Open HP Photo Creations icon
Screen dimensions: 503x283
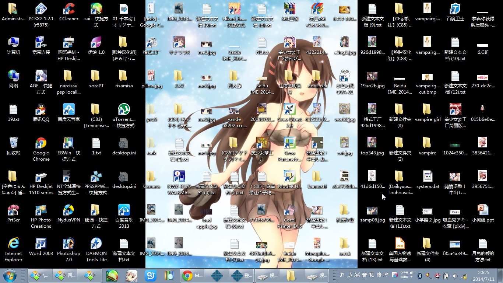pos(41,210)
